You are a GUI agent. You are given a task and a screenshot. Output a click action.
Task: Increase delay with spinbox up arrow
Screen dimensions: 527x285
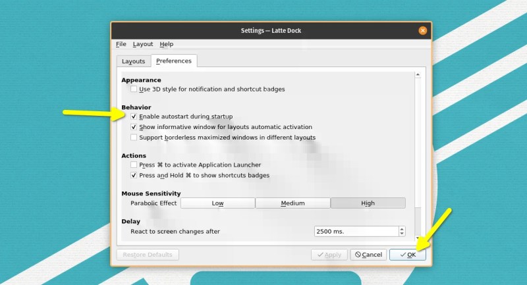[x=402, y=229]
